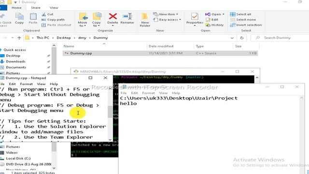This screenshot has width=309, height=174.
Task: Click Pictures under Quick access
Action: tap(13, 73)
